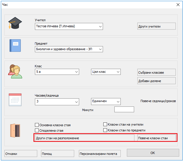
Task: Click the calendar lessons-per-week icon
Action: coord(15,100)
